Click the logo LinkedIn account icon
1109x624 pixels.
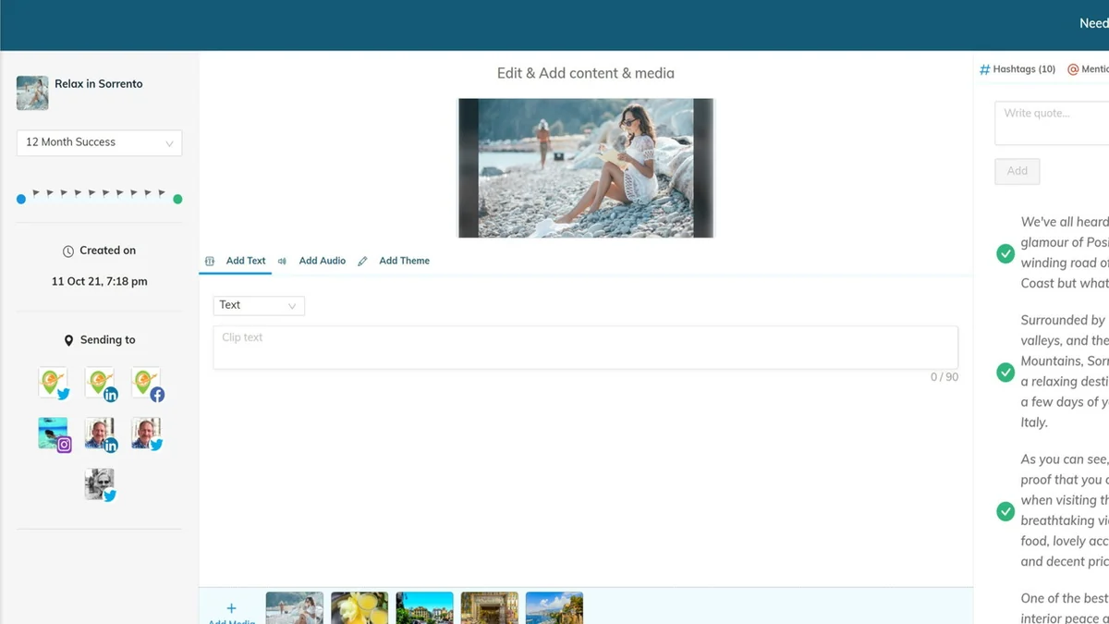pyautogui.click(x=100, y=383)
